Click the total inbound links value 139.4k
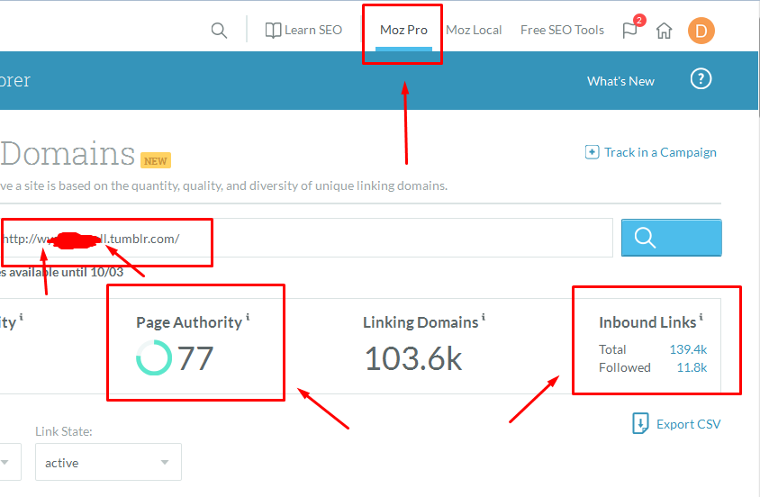Viewport: 760px width, 497px height. [688, 349]
